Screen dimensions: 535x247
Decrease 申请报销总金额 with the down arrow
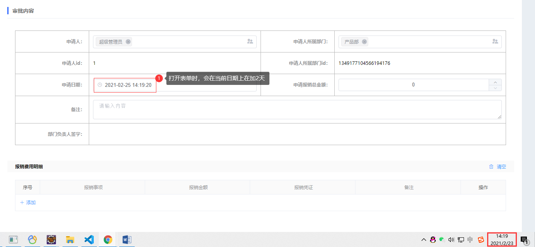(x=495, y=88)
